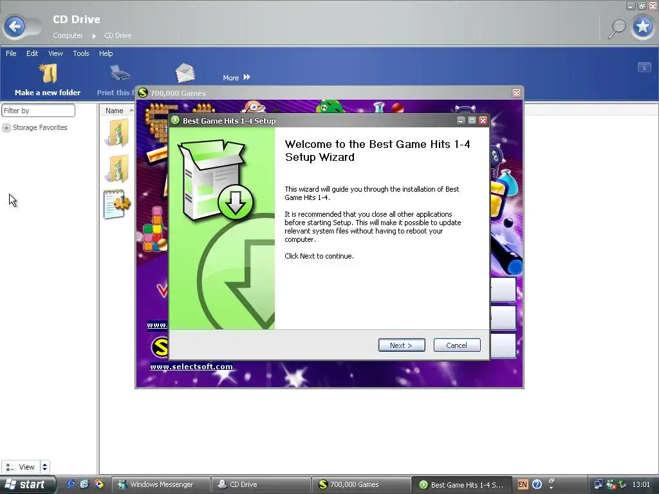Viewport: 659px width, 494px height.
Task: Switch to CD Drive taskbar button
Action: pyautogui.click(x=261, y=484)
